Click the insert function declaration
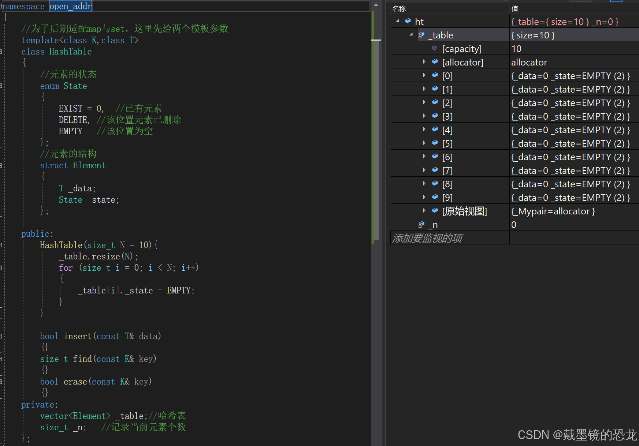 pyautogui.click(x=100, y=336)
